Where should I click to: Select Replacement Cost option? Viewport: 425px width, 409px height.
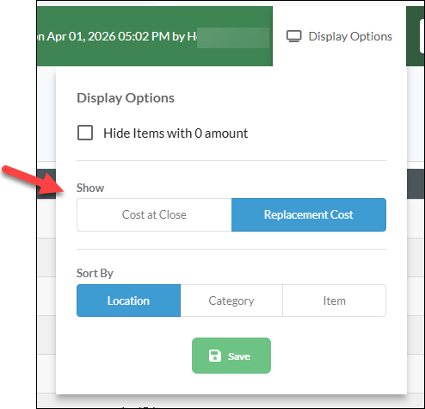309,214
